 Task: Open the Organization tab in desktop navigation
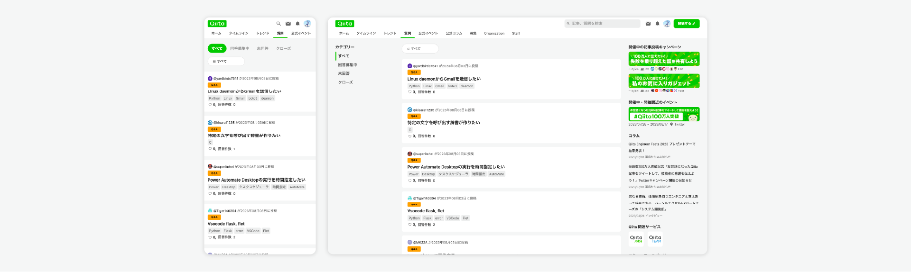click(x=494, y=33)
